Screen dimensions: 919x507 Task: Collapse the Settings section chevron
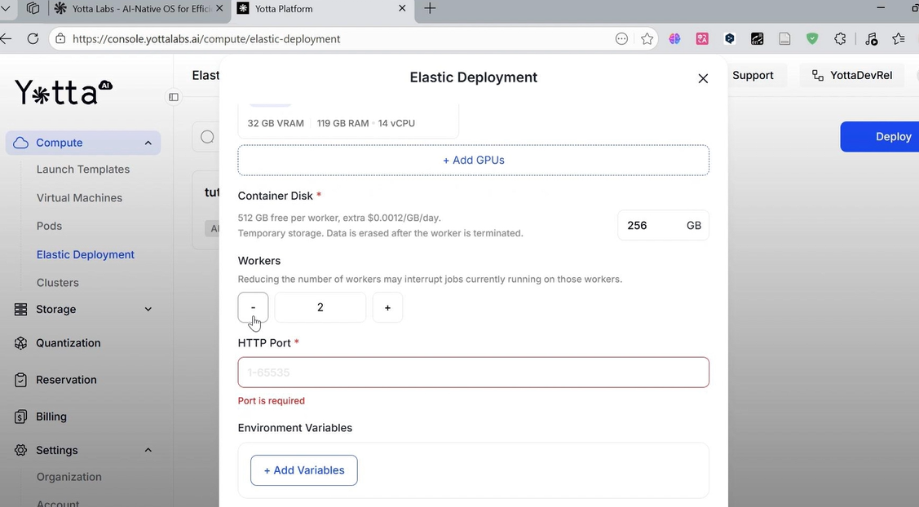(x=148, y=450)
